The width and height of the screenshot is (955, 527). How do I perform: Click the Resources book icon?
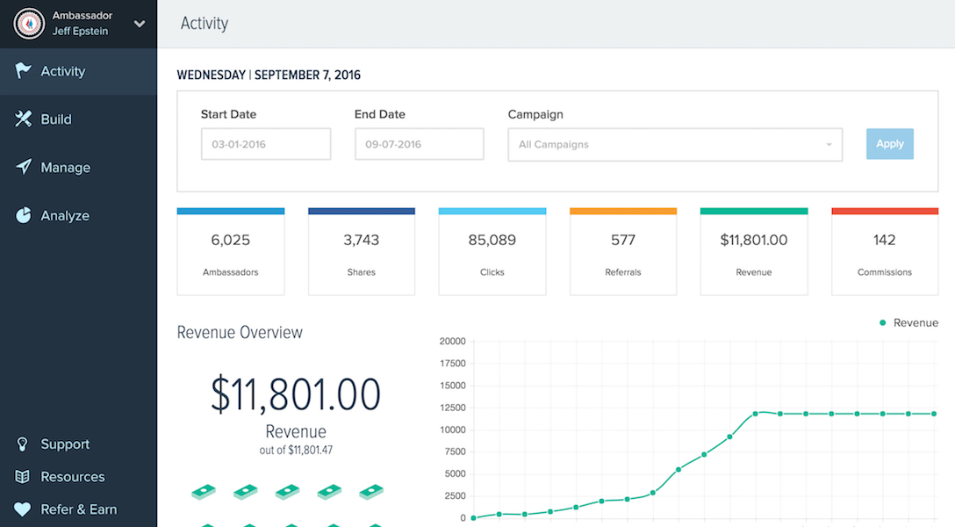pos(24,477)
